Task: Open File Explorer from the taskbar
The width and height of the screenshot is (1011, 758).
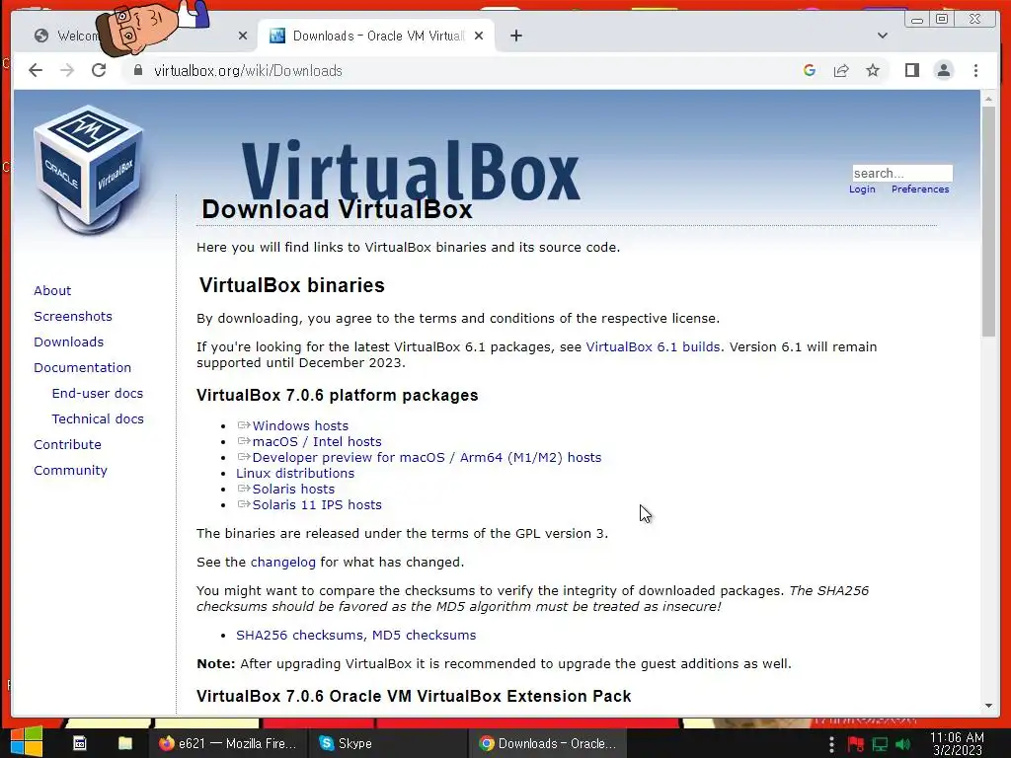Action: click(125, 743)
